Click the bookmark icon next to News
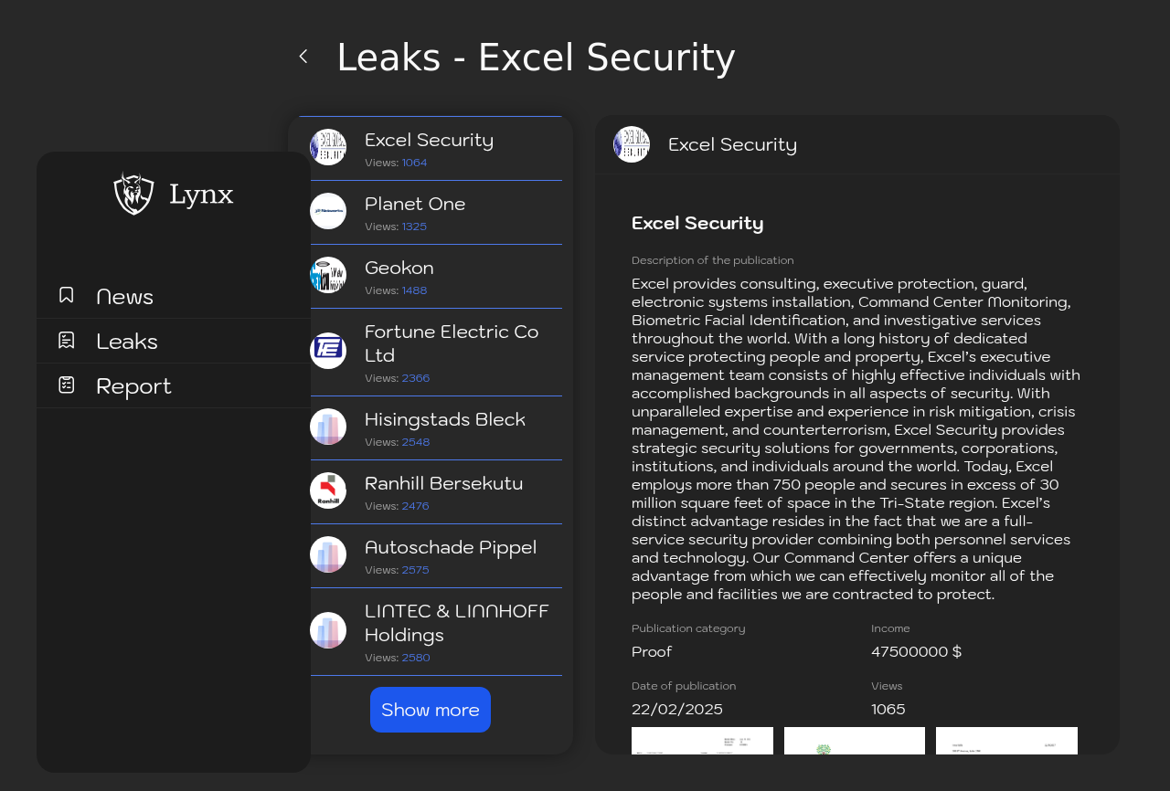The height and width of the screenshot is (791, 1170). (67, 295)
